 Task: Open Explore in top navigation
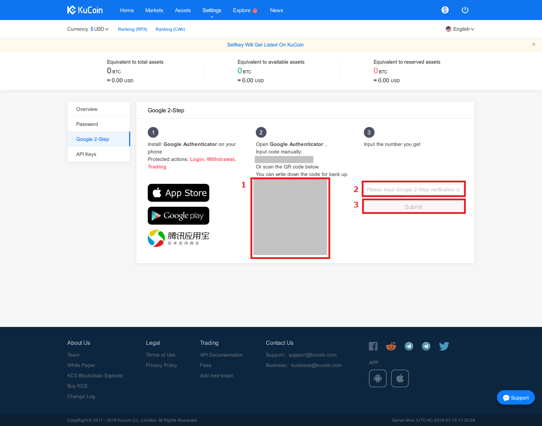click(241, 10)
